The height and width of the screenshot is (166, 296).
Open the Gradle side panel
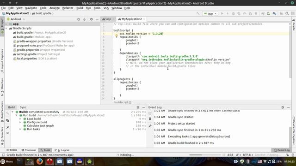[294, 24]
